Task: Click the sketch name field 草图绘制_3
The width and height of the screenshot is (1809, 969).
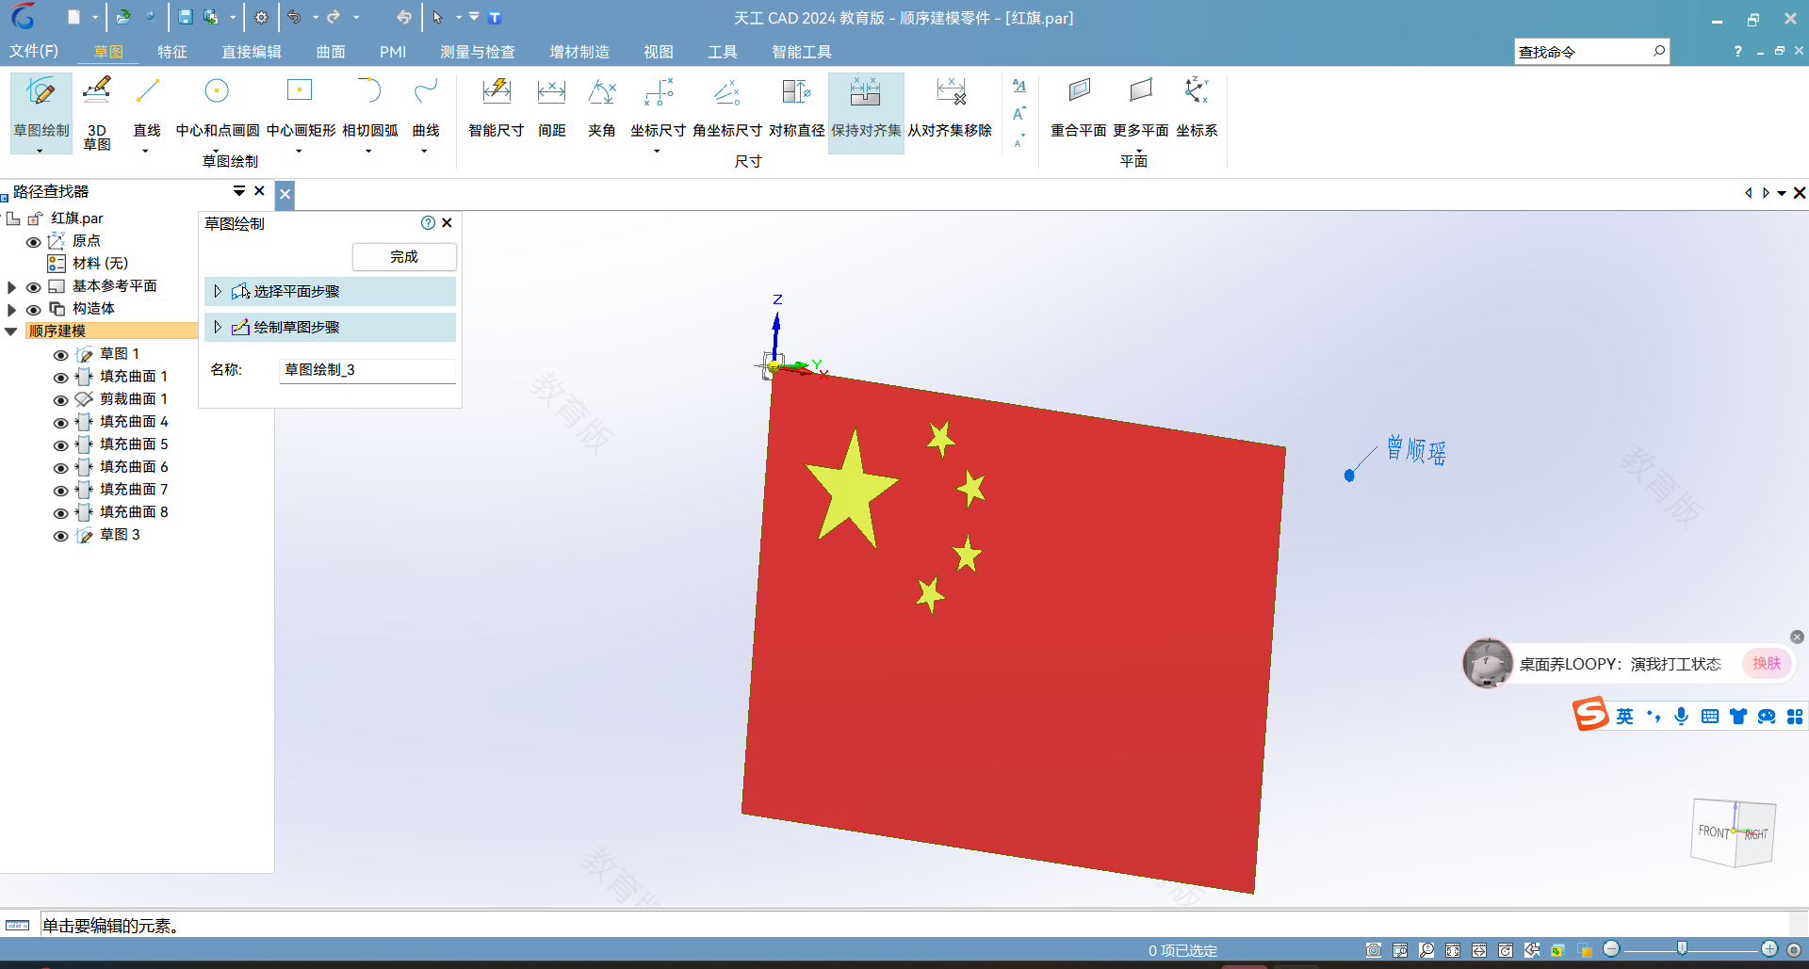Action: (x=367, y=370)
